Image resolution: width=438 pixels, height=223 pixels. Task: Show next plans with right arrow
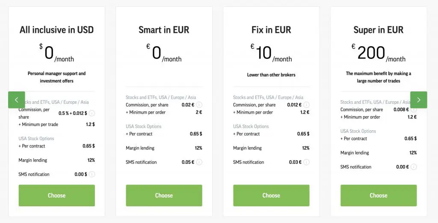click(418, 100)
